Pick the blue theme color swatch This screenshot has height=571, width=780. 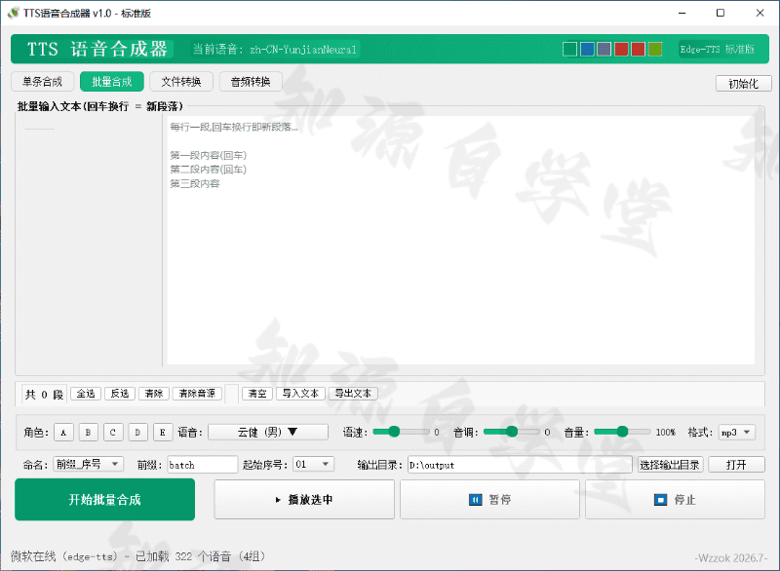coord(587,49)
